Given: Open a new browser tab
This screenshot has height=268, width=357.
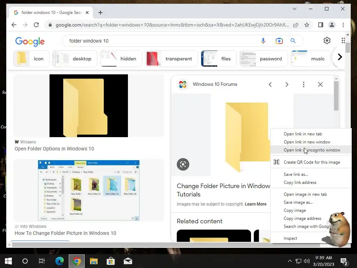Looking at the screenshot, I should pos(100,13).
